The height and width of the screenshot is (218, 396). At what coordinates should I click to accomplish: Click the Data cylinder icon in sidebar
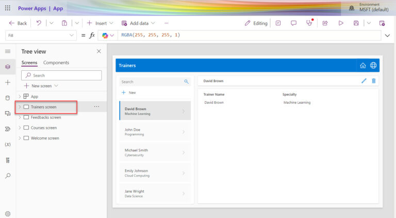pyautogui.click(x=8, y=98)
